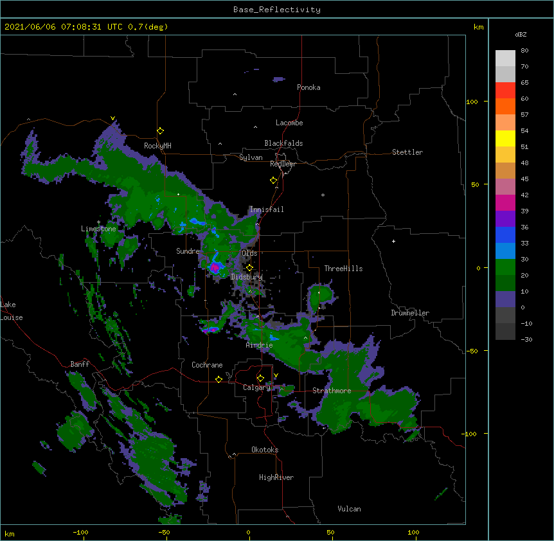Click the Ponoka city label

pyautogui.click(x=308, y=87)
